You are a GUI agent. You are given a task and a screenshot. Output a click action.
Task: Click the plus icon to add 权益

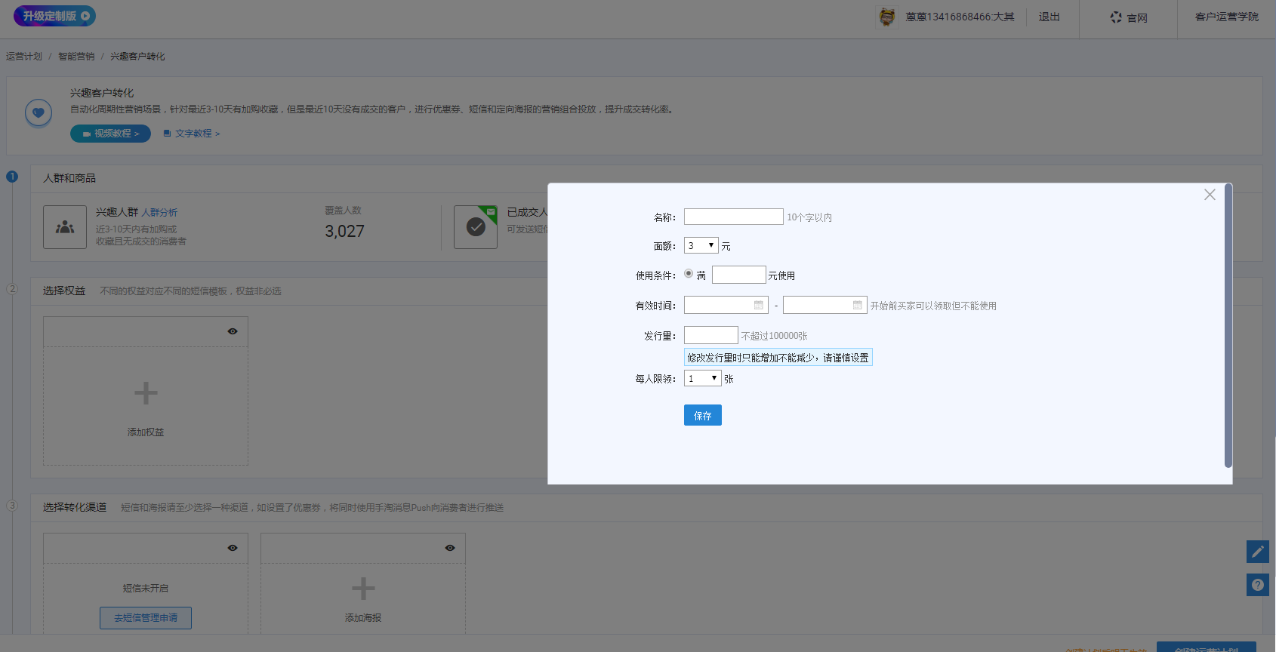pyautogui.click(x=146, y=393)
